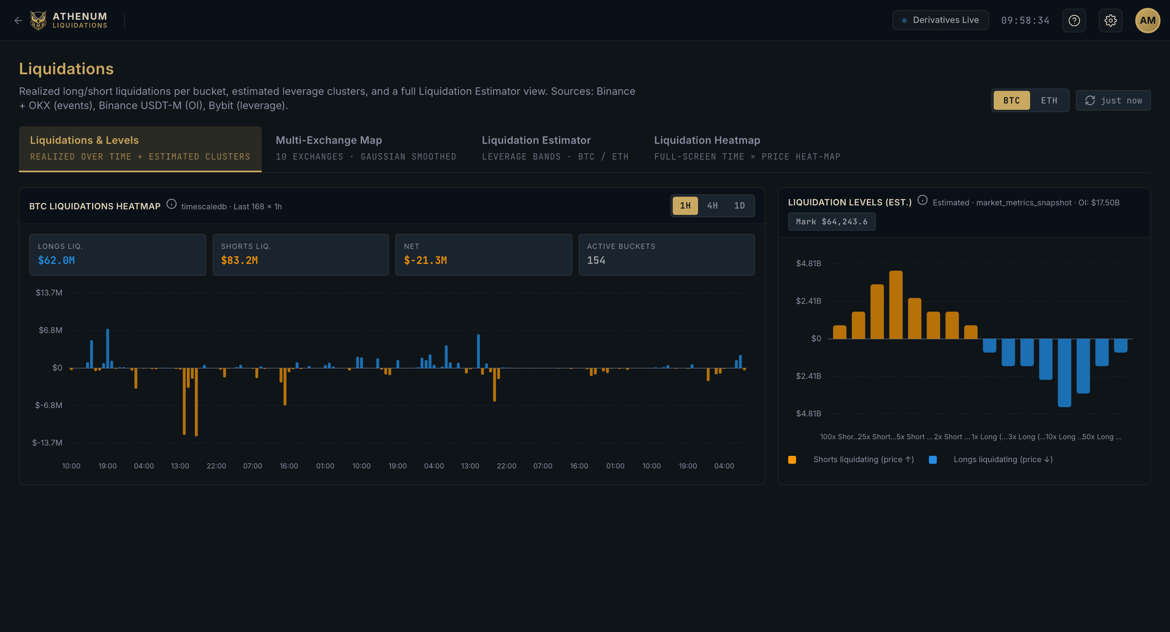
Task: Click the Mark $64,243.6 badge
Action: [831, 222]
